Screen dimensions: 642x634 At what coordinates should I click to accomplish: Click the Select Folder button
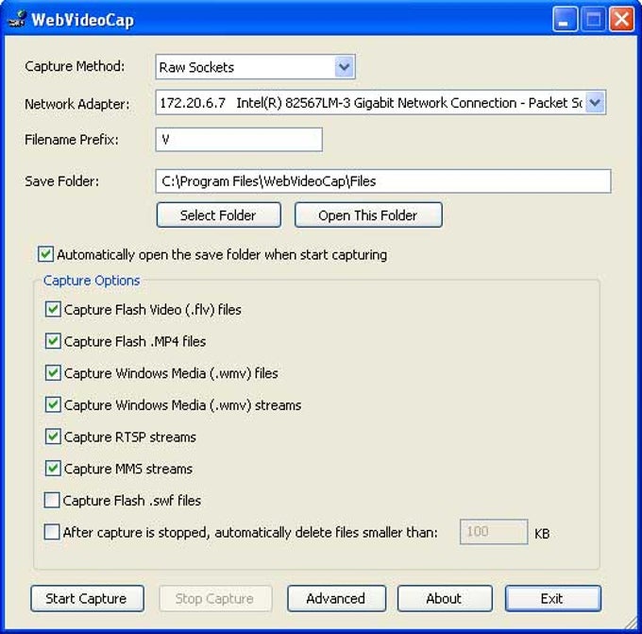coord(219,215)
